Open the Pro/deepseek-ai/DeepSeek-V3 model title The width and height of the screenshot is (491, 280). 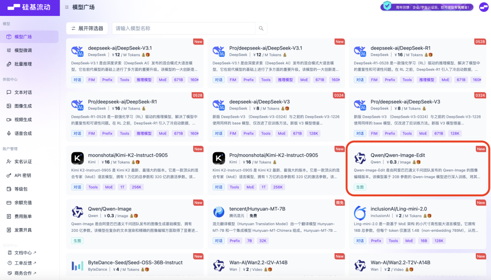tap(405, 101)
